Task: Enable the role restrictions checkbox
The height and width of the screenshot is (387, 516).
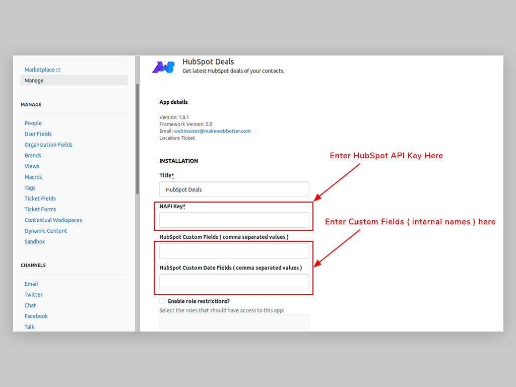Action: pos(162,301)
